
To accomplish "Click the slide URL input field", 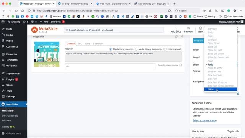I will (110, 66).
